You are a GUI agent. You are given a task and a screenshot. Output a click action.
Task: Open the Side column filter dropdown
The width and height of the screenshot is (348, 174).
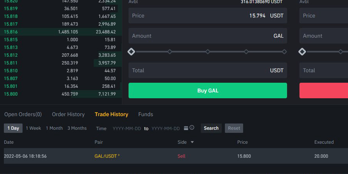pyautogui.click(x=192, y=142)
